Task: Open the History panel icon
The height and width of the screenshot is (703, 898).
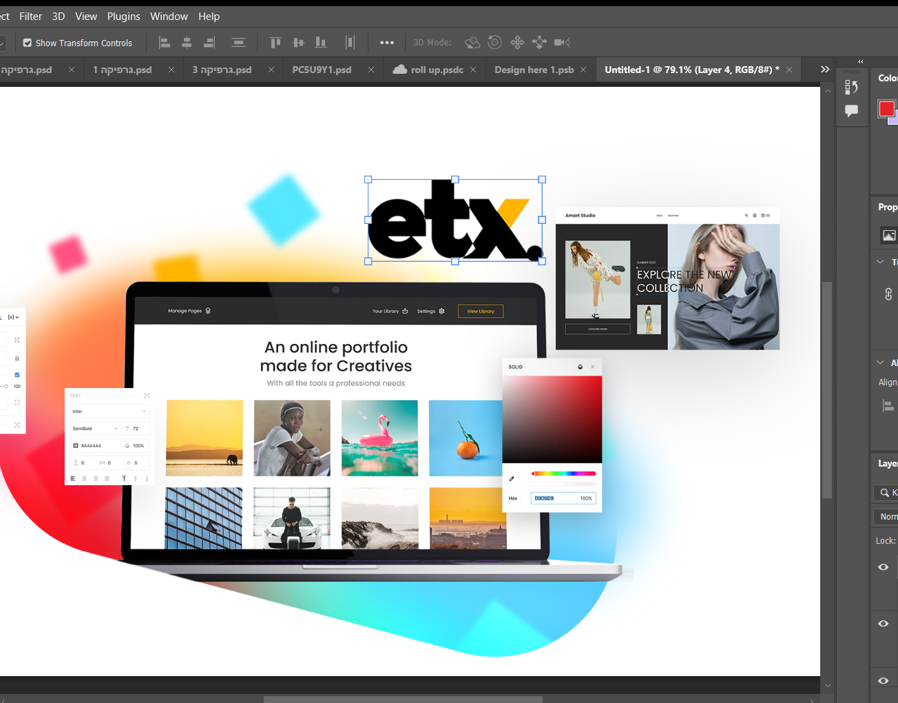Action: 852,87
